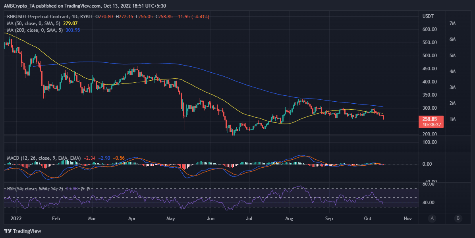Select the blue MA 200 value 303.95
This screenshot has height=238, width=475.
click(73, 30)
